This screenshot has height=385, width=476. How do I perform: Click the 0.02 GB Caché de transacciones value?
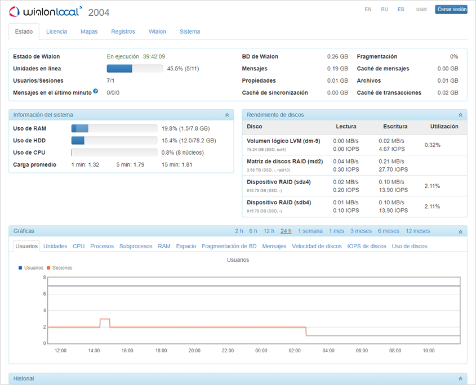[447, 93]
